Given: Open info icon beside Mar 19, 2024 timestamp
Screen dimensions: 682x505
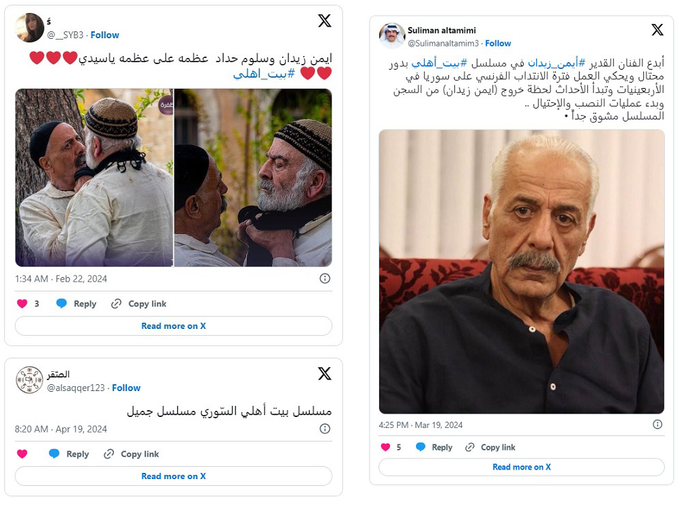Looking at the screenshot, I should click(x=657, y=424).
